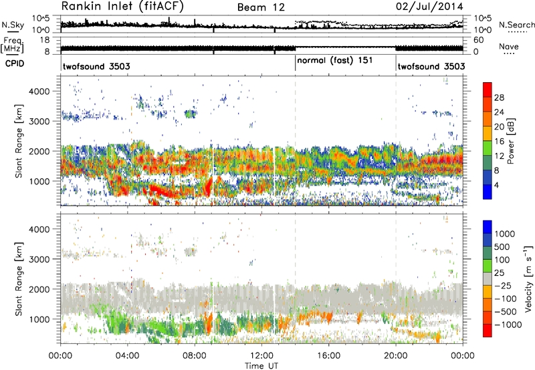Click the "12:00" time axis label

[261, 356]
